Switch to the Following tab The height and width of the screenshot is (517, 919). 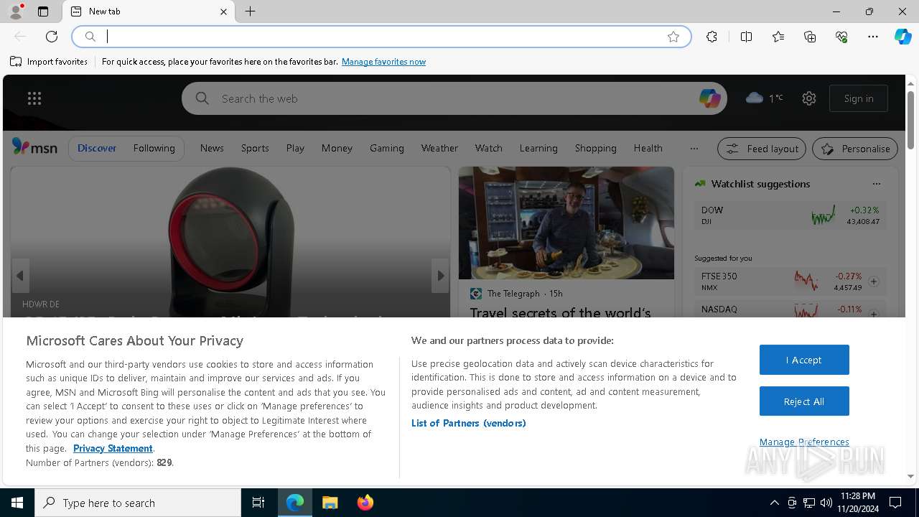(154, 148)
